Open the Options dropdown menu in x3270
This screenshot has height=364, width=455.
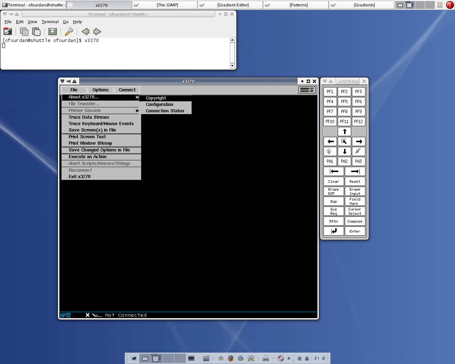[100, 90]
